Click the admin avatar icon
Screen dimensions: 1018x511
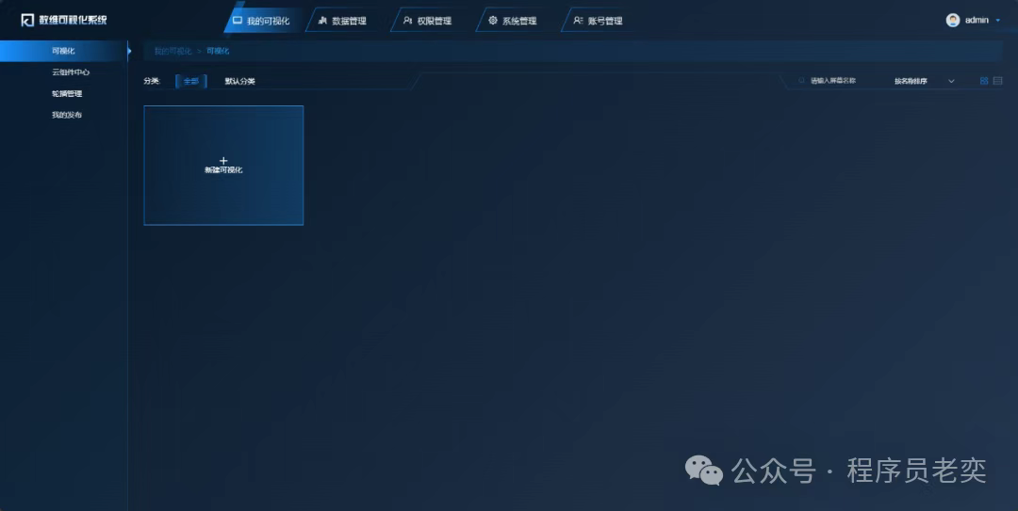(x=952, y=20)
